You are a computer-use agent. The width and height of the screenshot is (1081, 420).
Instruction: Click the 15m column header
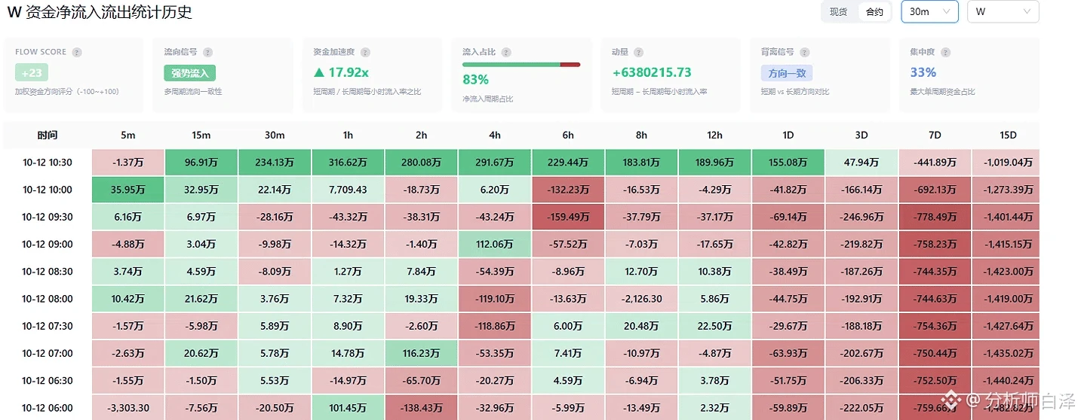click(x=201, y=135)
